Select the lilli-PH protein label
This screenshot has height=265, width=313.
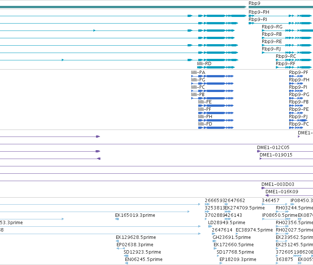[x=205, y=117]
